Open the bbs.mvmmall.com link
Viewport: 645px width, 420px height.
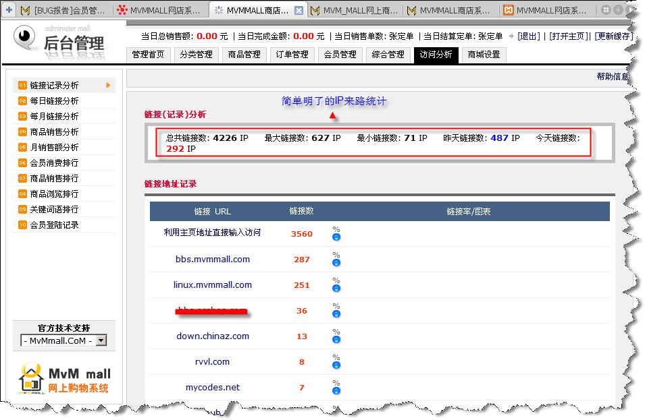pos(213,259)
